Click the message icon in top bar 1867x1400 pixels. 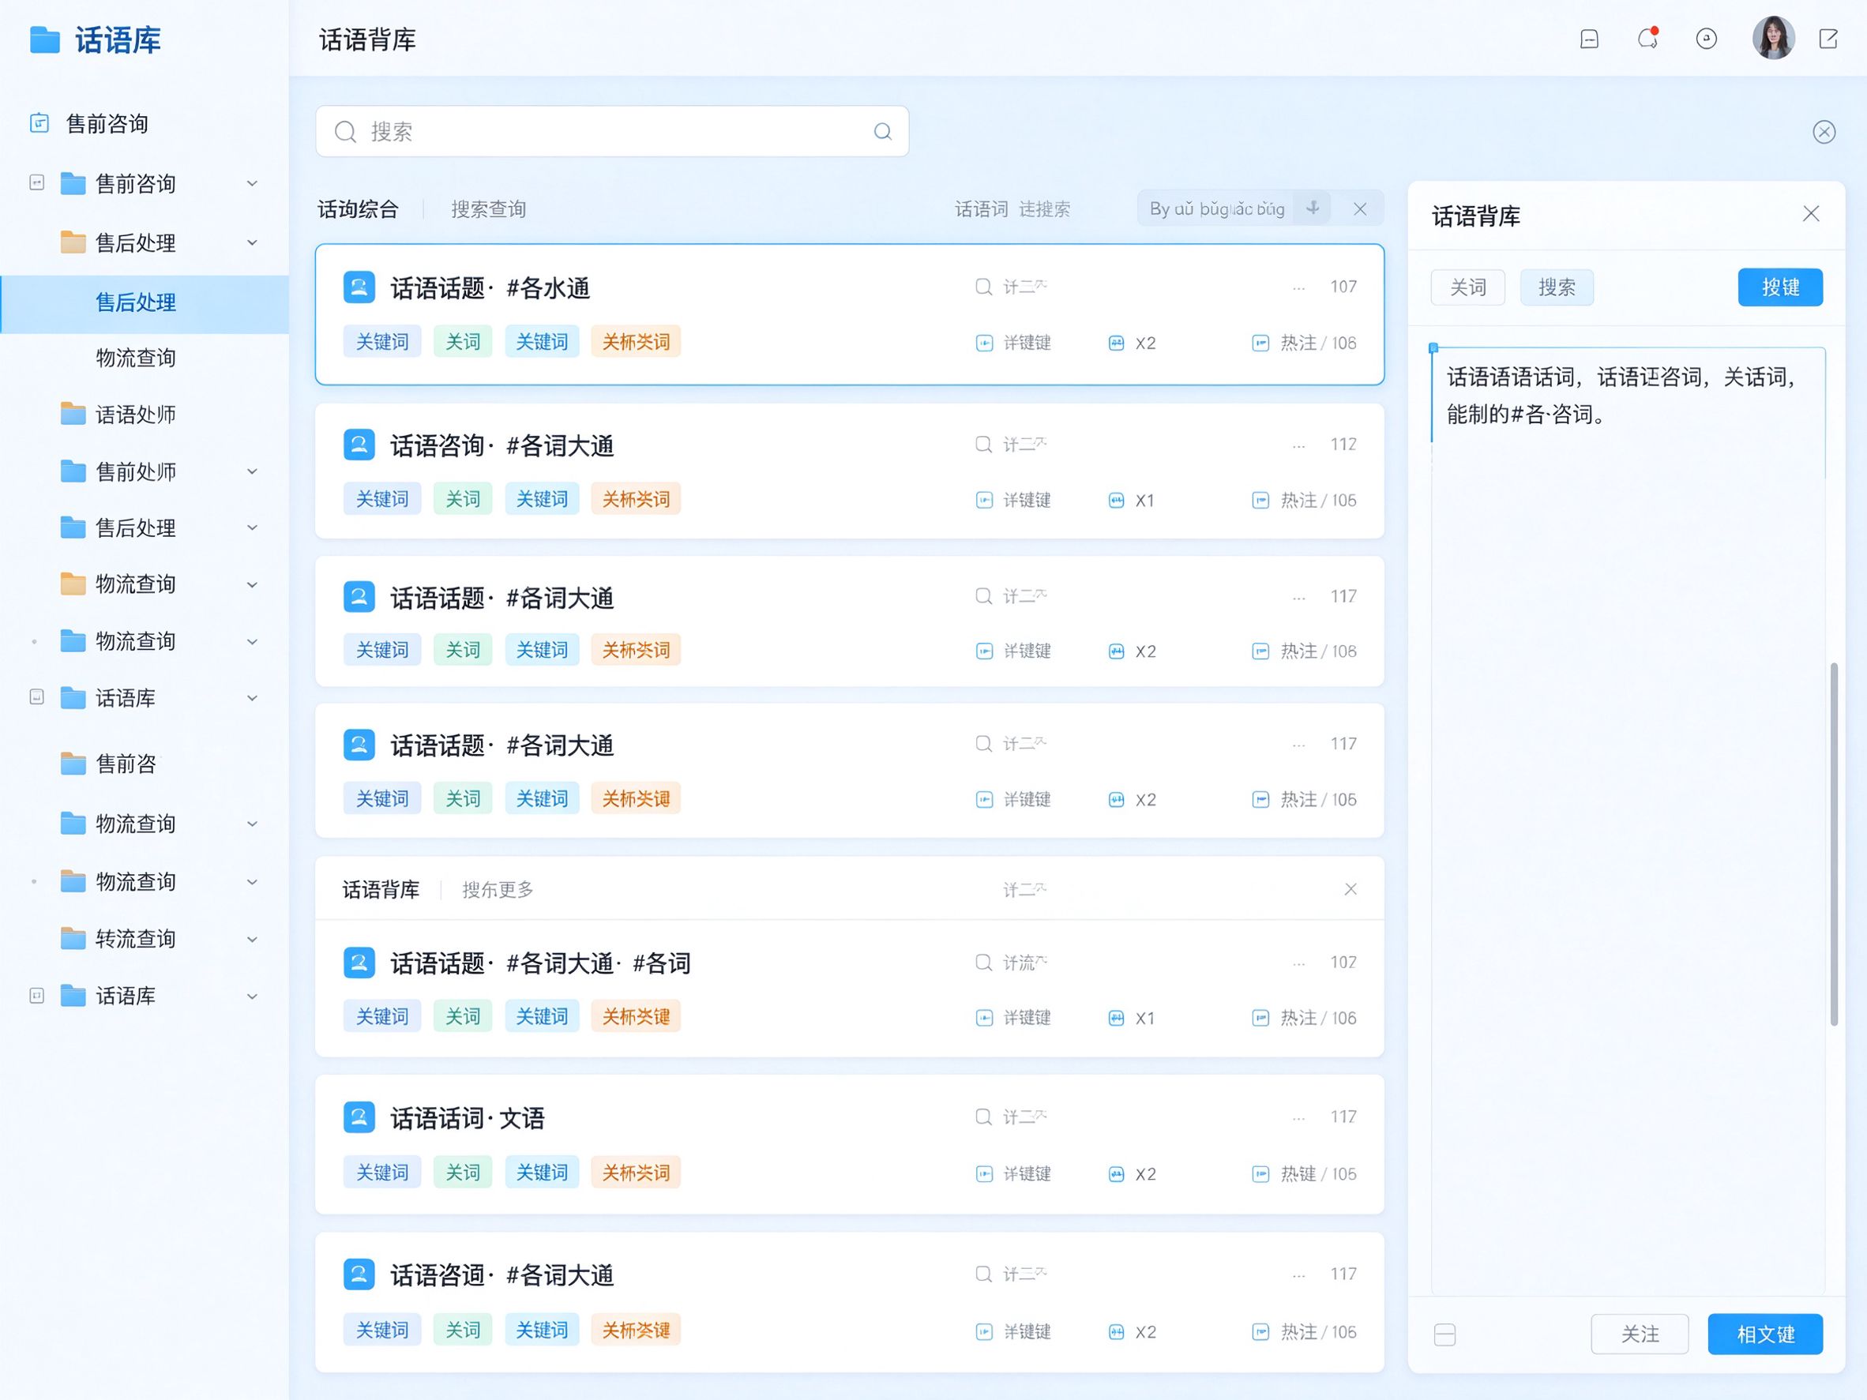[x=1589, y=39]
